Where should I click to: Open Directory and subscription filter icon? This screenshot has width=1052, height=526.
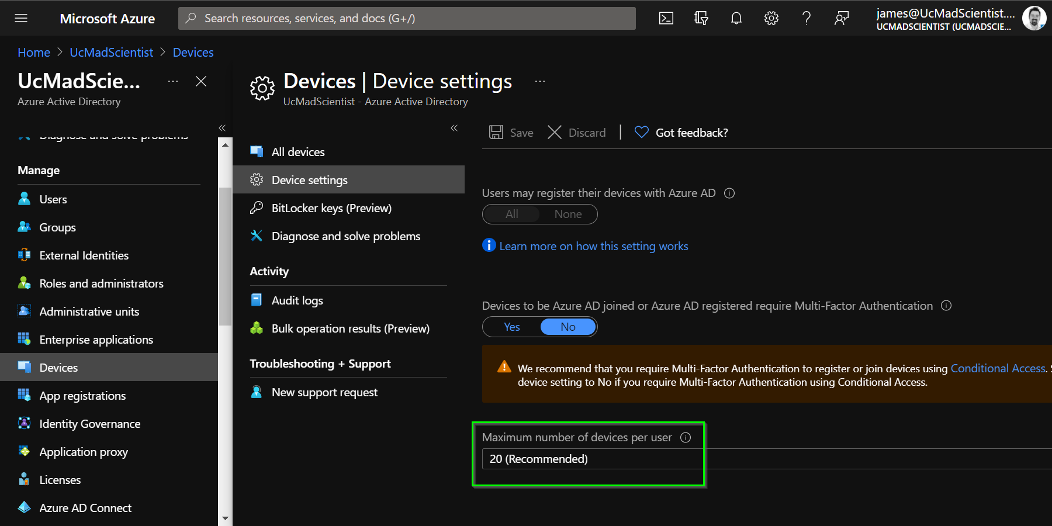click(701, 18)
